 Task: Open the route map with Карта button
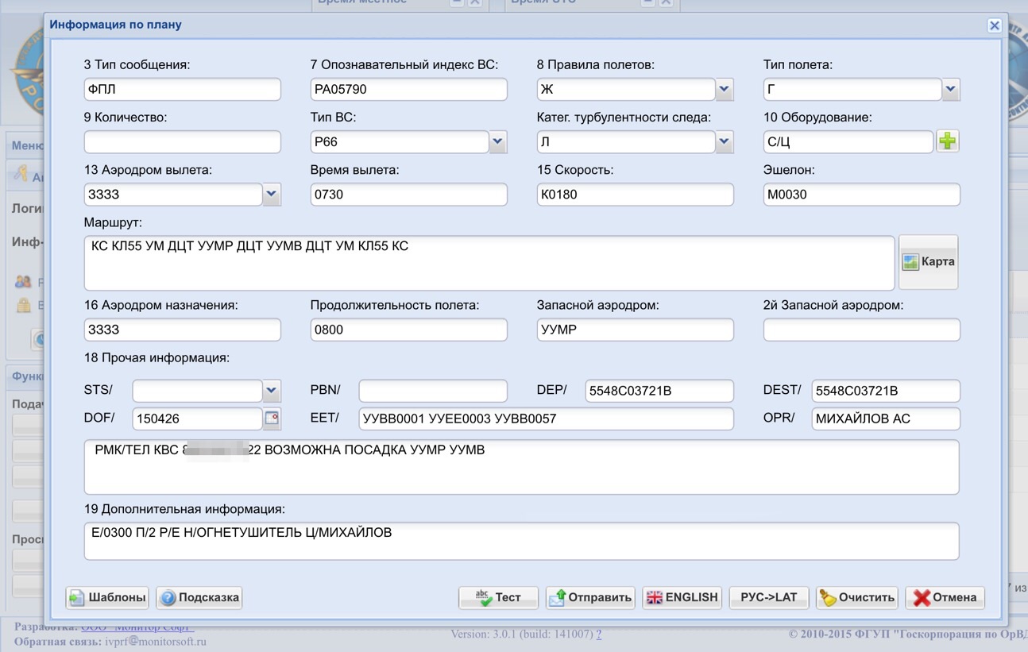[x=928, y=262]
